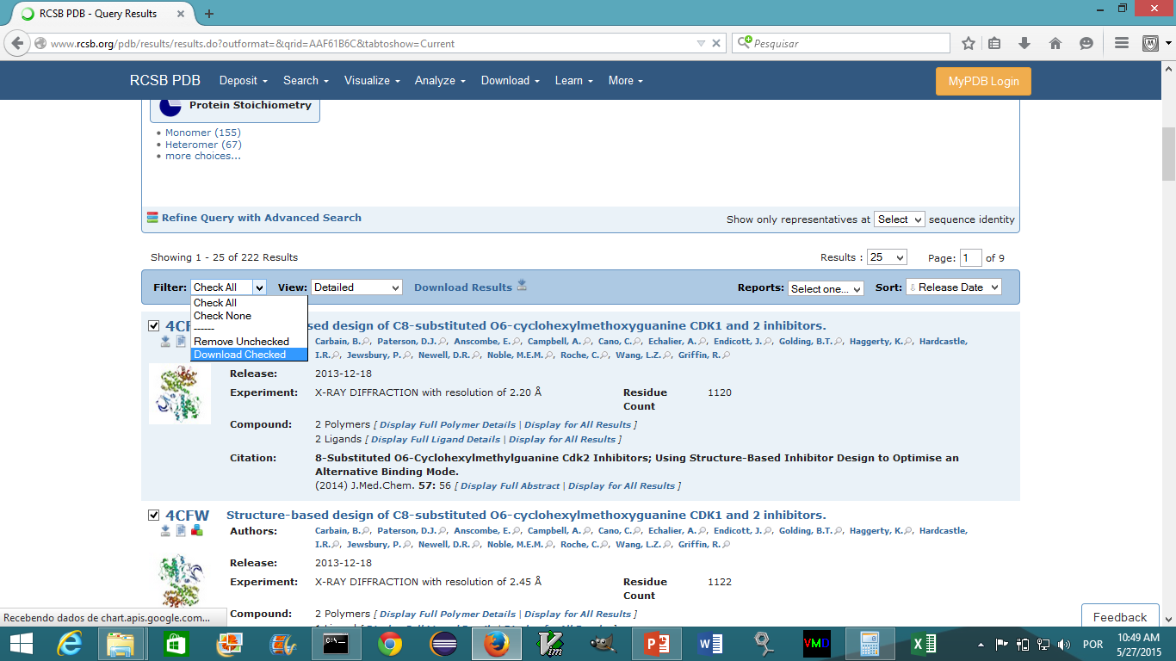Open the View Detailed dropdown
1176x661 pixels.
(x=356, y=287)
